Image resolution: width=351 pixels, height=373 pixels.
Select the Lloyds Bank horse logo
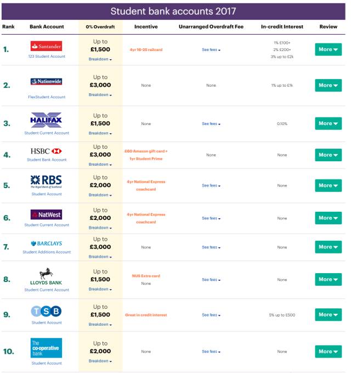pos(46,276)
